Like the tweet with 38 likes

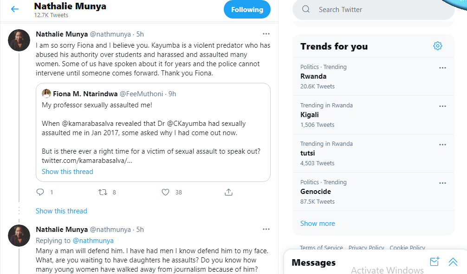click(166, 192)
